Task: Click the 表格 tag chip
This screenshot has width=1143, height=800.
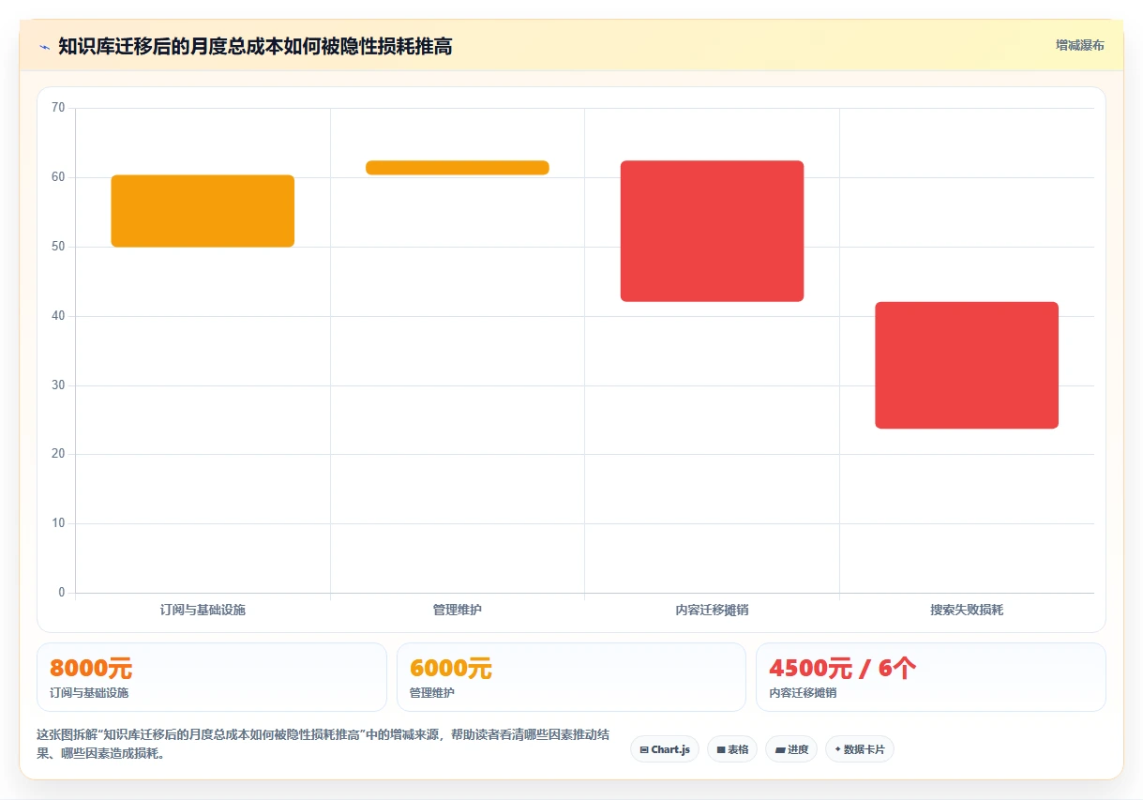Action: point(732,749)
